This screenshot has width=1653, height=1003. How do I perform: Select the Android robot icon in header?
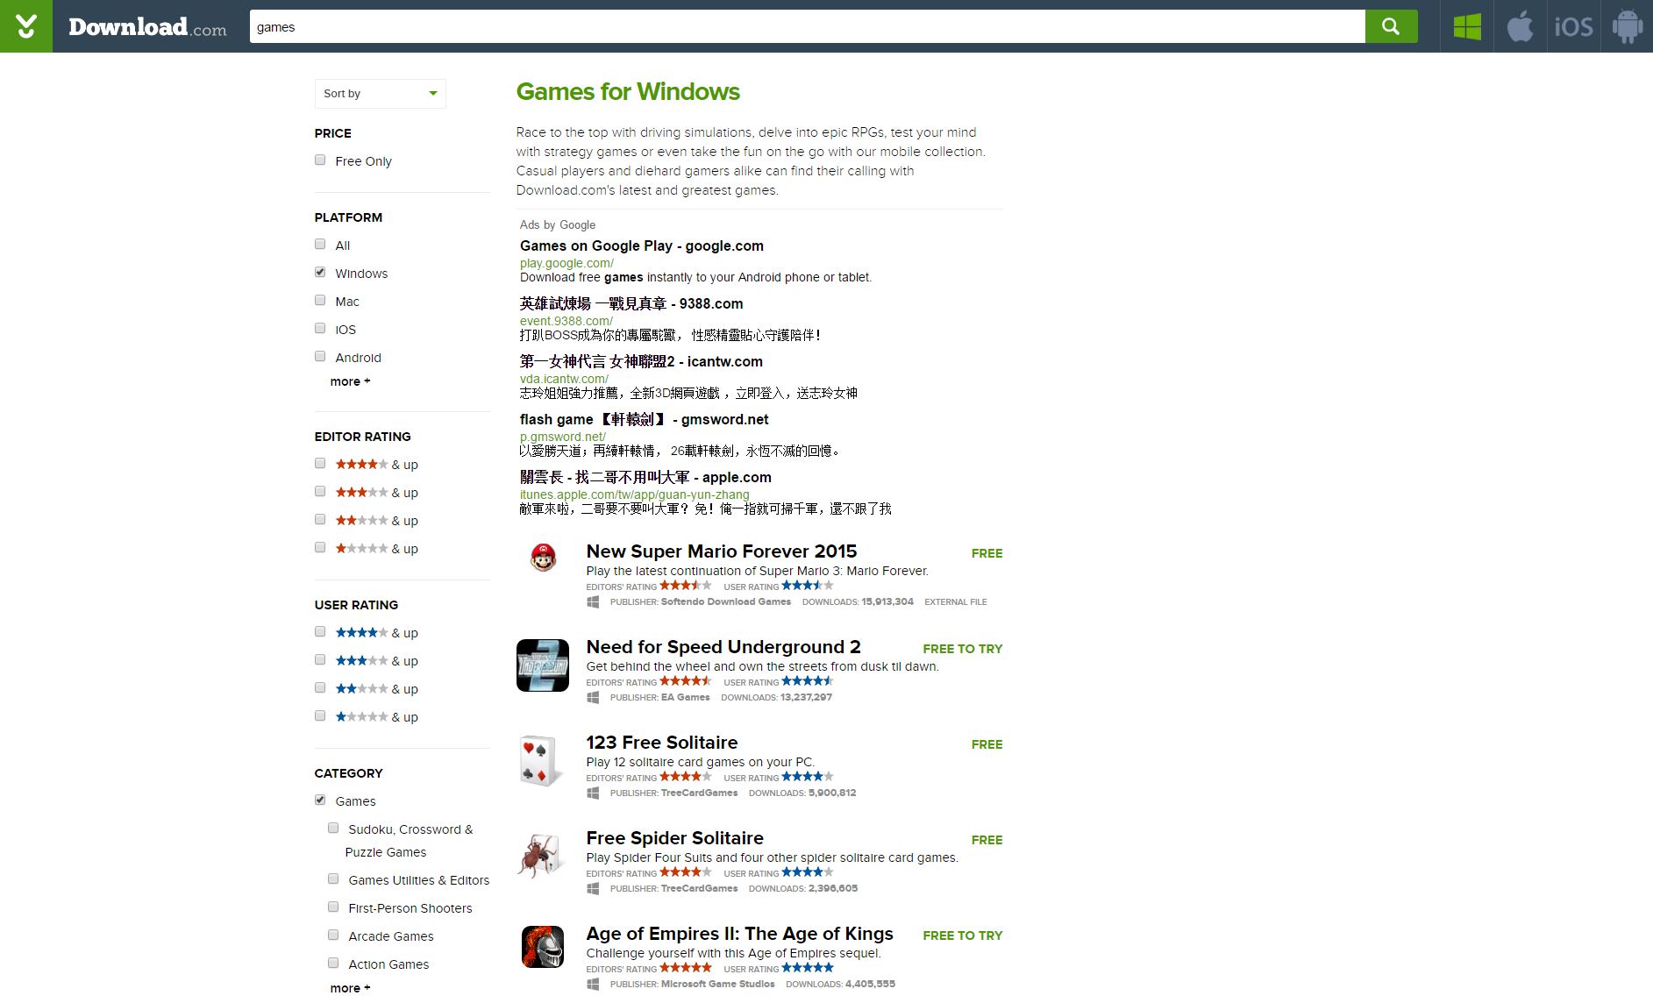pyautogui.click(x=1627, y=26)
